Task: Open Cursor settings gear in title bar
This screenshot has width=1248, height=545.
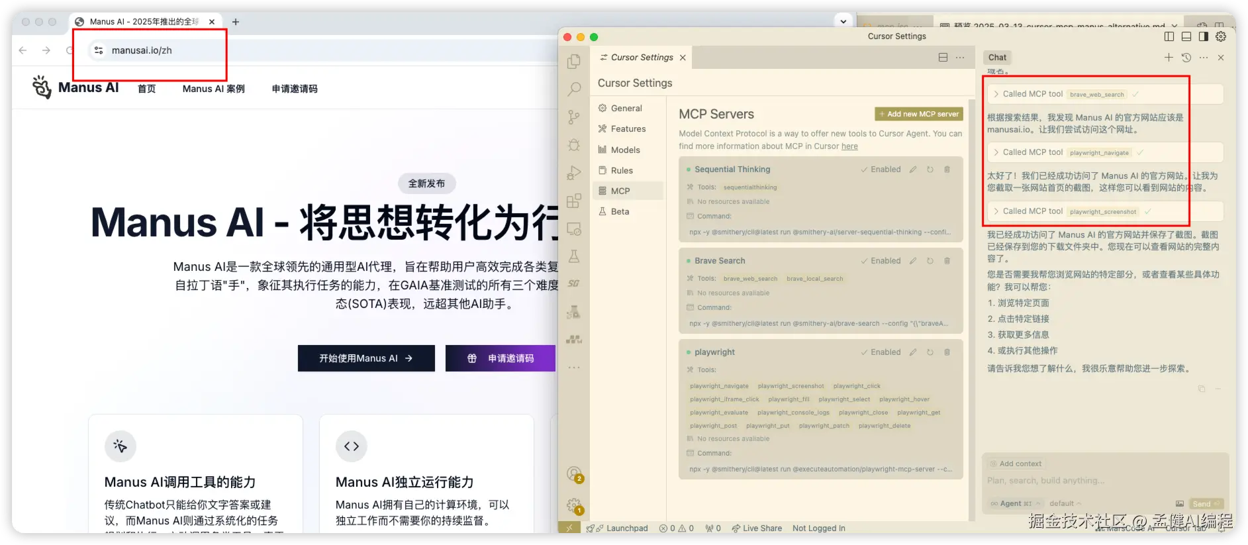Action: click(1221, 36)
